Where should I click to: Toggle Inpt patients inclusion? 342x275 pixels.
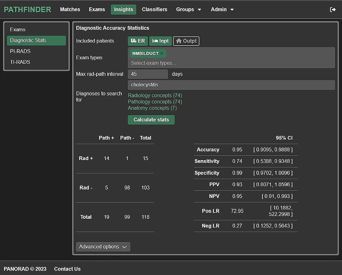(x=160, y=41)
